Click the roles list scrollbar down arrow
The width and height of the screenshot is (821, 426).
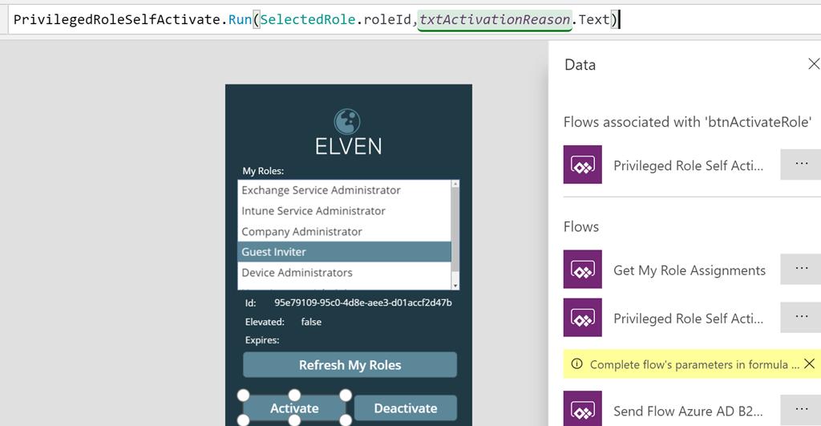[455, 286]
